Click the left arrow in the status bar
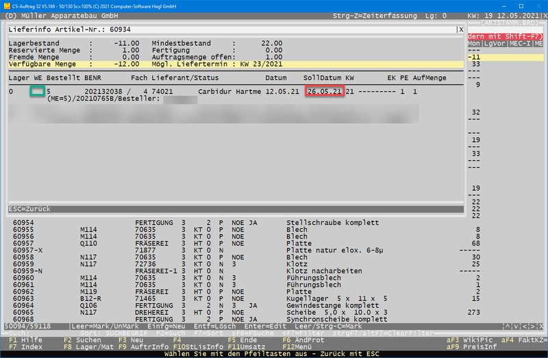 click(x=525, y=326)
